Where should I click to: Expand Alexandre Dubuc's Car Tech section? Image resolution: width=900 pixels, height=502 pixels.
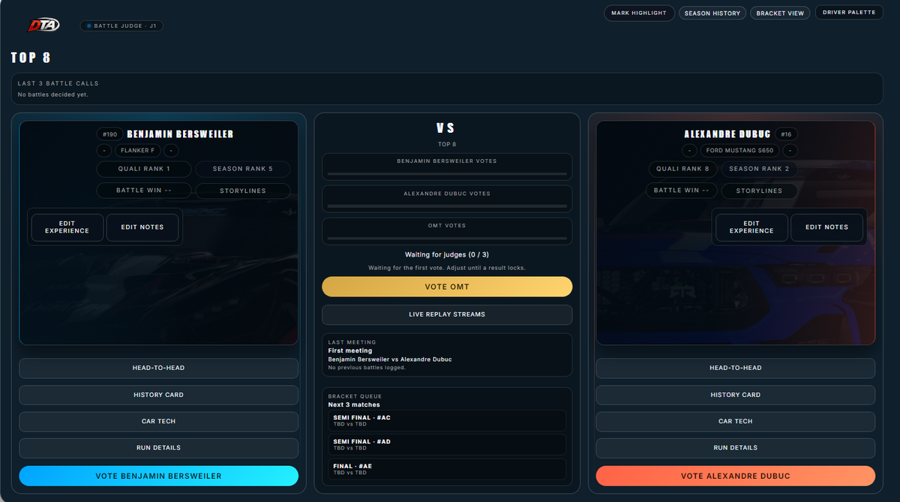(x=735, y=421)
